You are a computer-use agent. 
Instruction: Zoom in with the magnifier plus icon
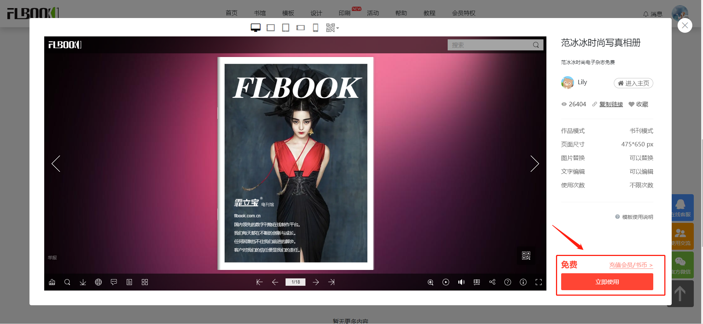pyautogui.click(x=430, y=282)
